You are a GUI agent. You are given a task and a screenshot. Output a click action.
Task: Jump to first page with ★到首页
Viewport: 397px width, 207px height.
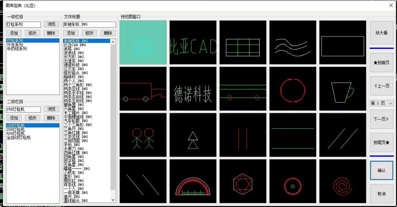click(382, 63)
